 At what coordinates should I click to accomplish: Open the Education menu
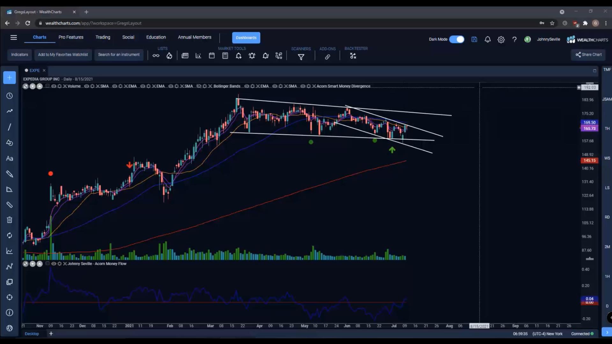point(156,37)
